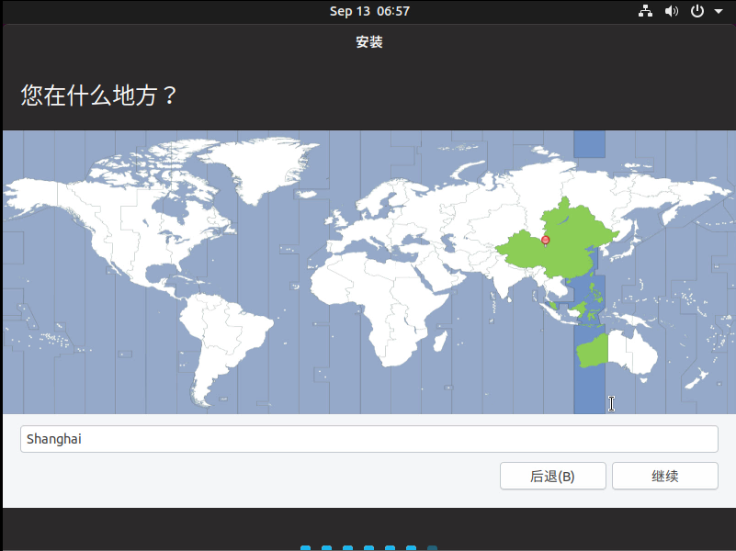Click the 安装 window title

[369, 41]
